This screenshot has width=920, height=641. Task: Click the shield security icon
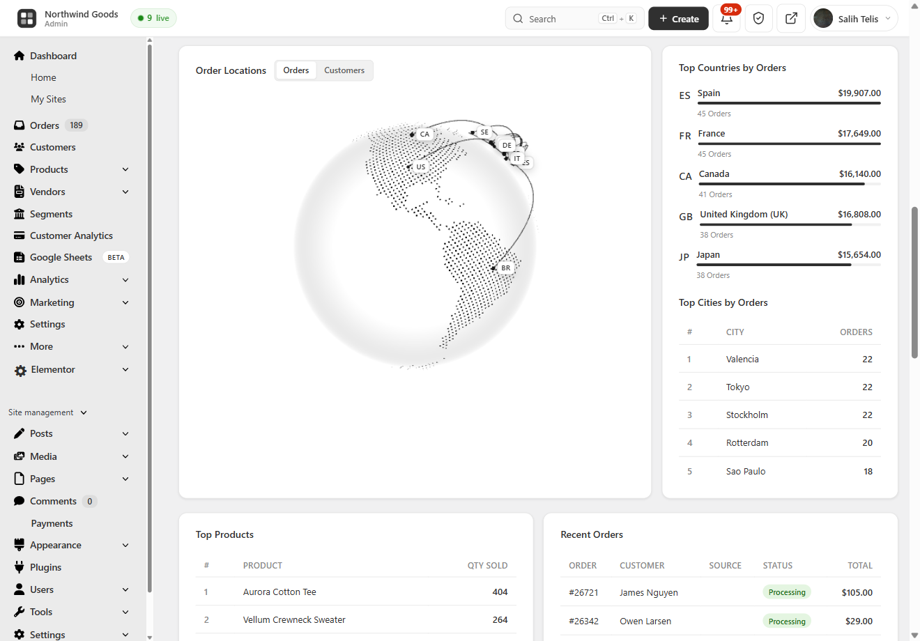[x=759, y=19]
